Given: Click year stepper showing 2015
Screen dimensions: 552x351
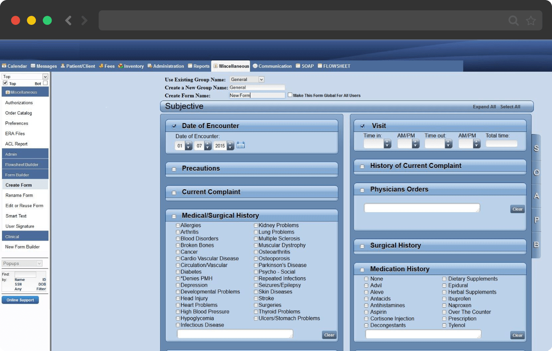Looking at the screenshot, I should coord(230,146).
